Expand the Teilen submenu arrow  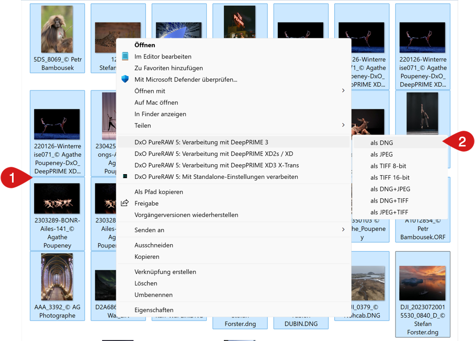click(343, 125)
